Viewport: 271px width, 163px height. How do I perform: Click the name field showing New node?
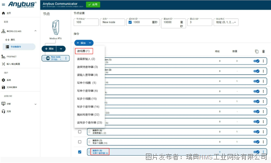tap(112, 22)
